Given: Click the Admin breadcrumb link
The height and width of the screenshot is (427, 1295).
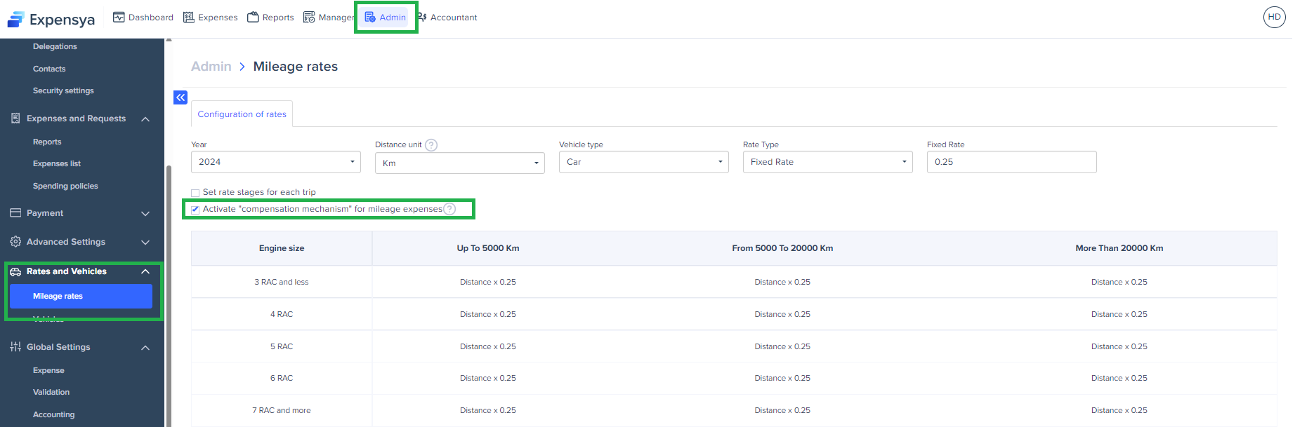Looking at the screenshot, I should click(x=211, y=67).
